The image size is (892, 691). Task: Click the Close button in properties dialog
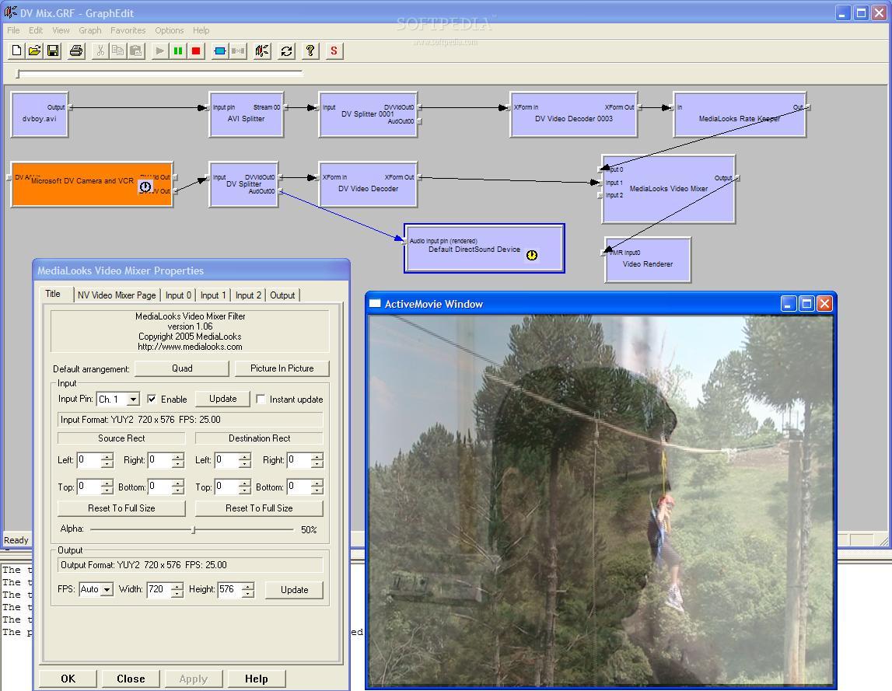tap(131, 679)
